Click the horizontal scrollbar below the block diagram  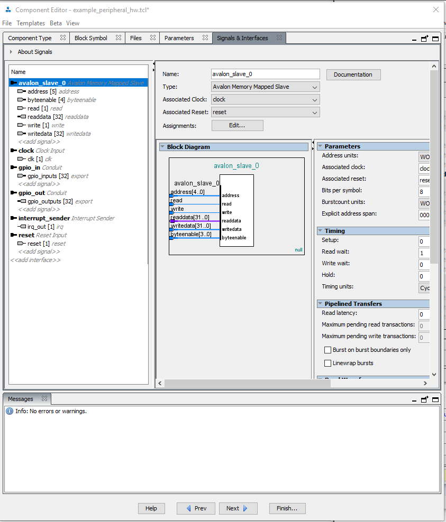[x=291, y=384]
